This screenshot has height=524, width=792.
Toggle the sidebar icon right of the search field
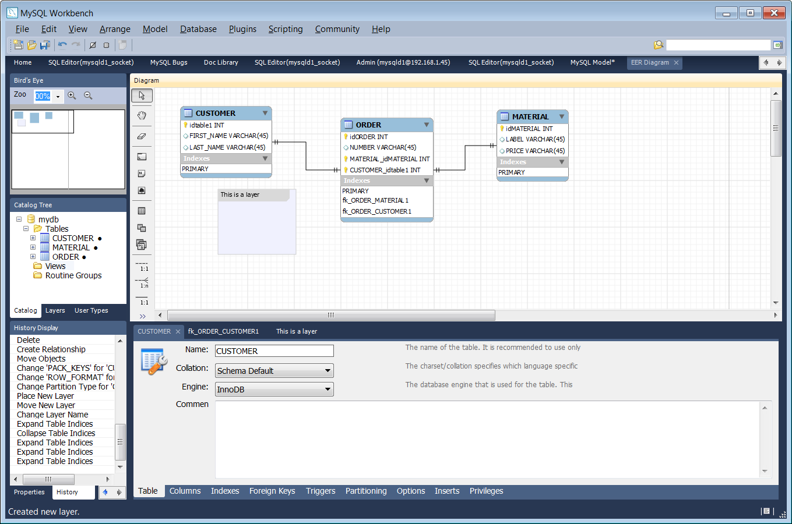[777, 45]
